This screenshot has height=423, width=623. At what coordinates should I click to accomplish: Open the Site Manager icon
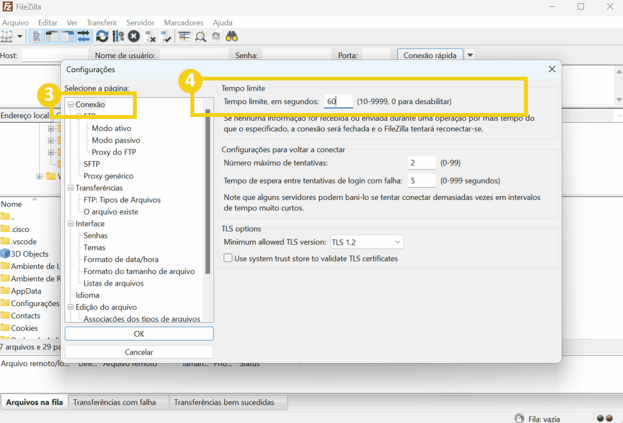pyautogui.click(x=7, y=37)
